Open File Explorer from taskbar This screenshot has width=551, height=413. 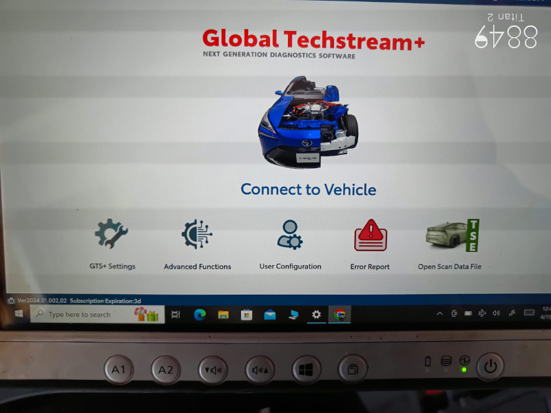(x=223, y=315)
